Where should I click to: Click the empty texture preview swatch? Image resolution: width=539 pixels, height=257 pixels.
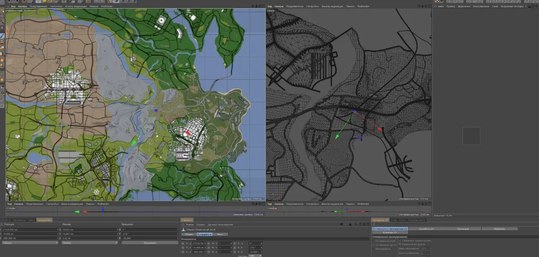471,136
